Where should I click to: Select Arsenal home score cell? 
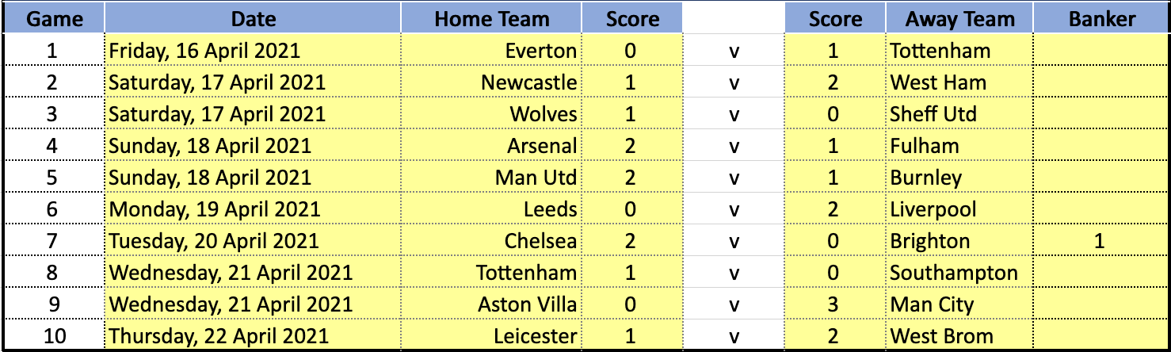coord(631,147)
